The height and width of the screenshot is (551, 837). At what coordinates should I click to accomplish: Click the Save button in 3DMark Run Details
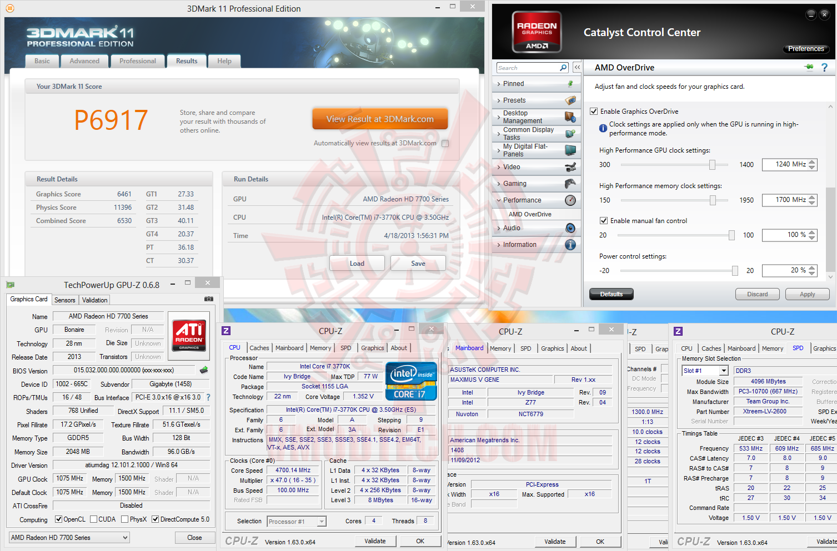tap(418, 263)
